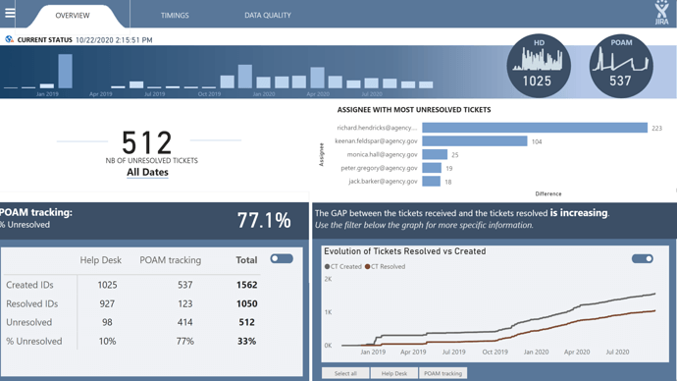Click the Created IDs row label
Image resolution: width=677 pixels, height=381 pixels.
coord(29,285)
